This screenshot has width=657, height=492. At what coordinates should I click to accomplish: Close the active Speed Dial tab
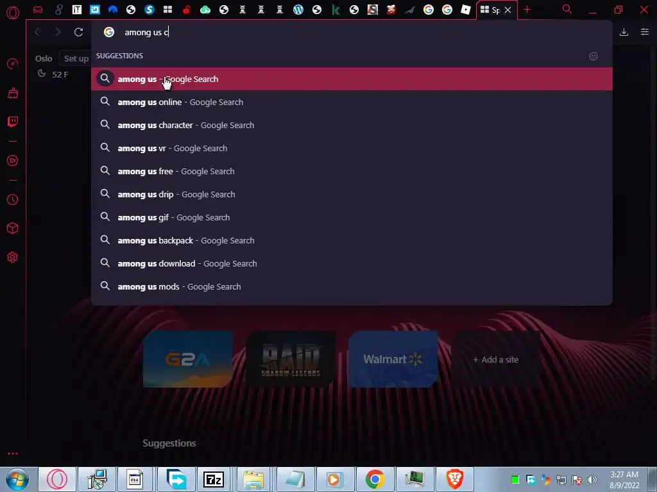click(508, 10)
